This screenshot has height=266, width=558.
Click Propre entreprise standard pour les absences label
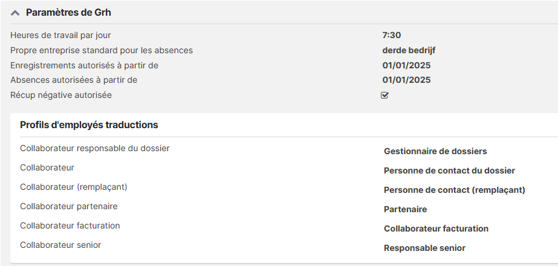coord(102,50)
